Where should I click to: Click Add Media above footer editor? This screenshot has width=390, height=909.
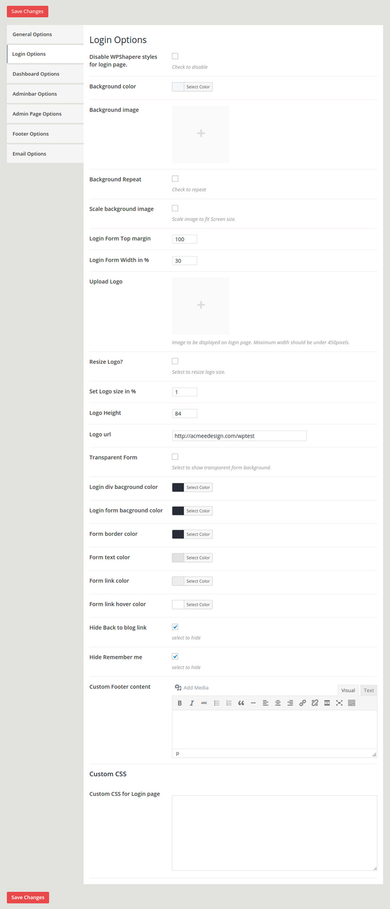[192, 687]
